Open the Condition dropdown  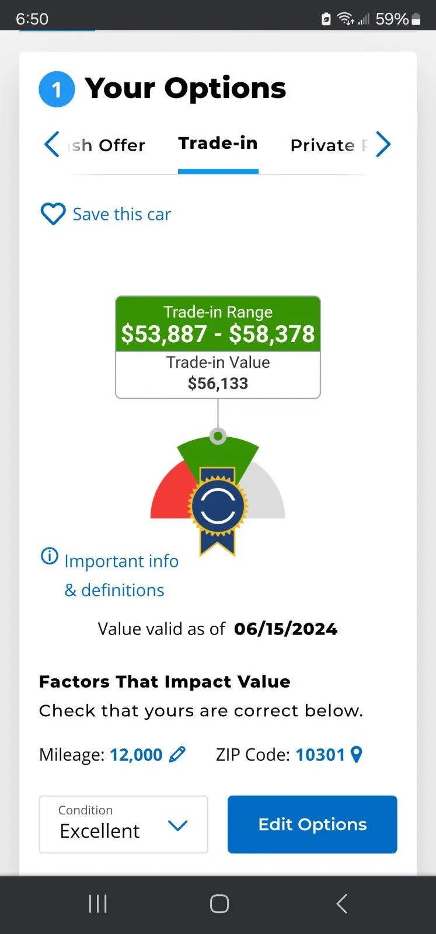click(124, 824)
